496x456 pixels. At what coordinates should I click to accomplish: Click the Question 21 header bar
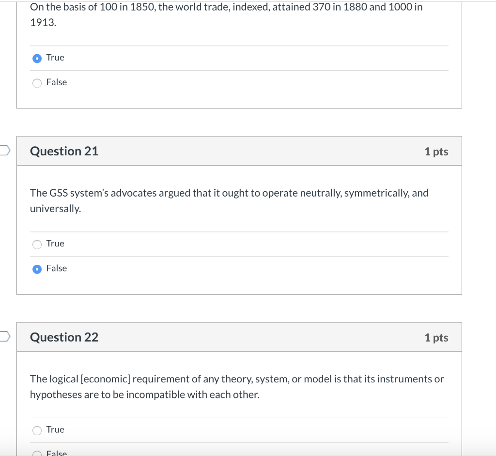pos(239,151)
